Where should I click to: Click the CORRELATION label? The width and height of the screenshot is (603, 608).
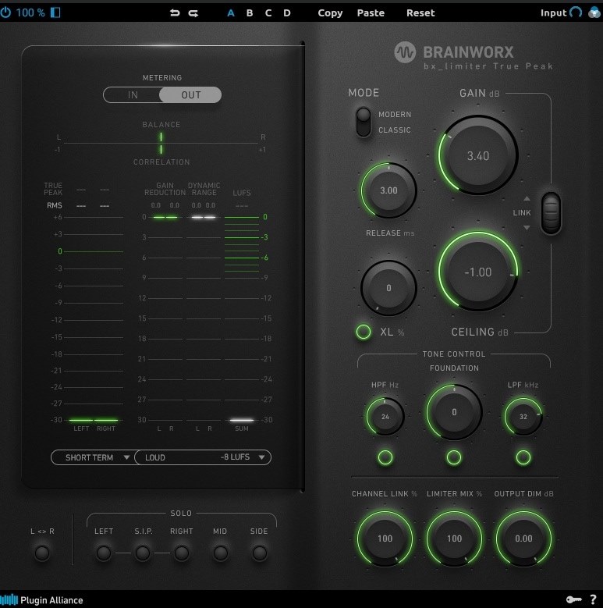(x=161, y=162)
